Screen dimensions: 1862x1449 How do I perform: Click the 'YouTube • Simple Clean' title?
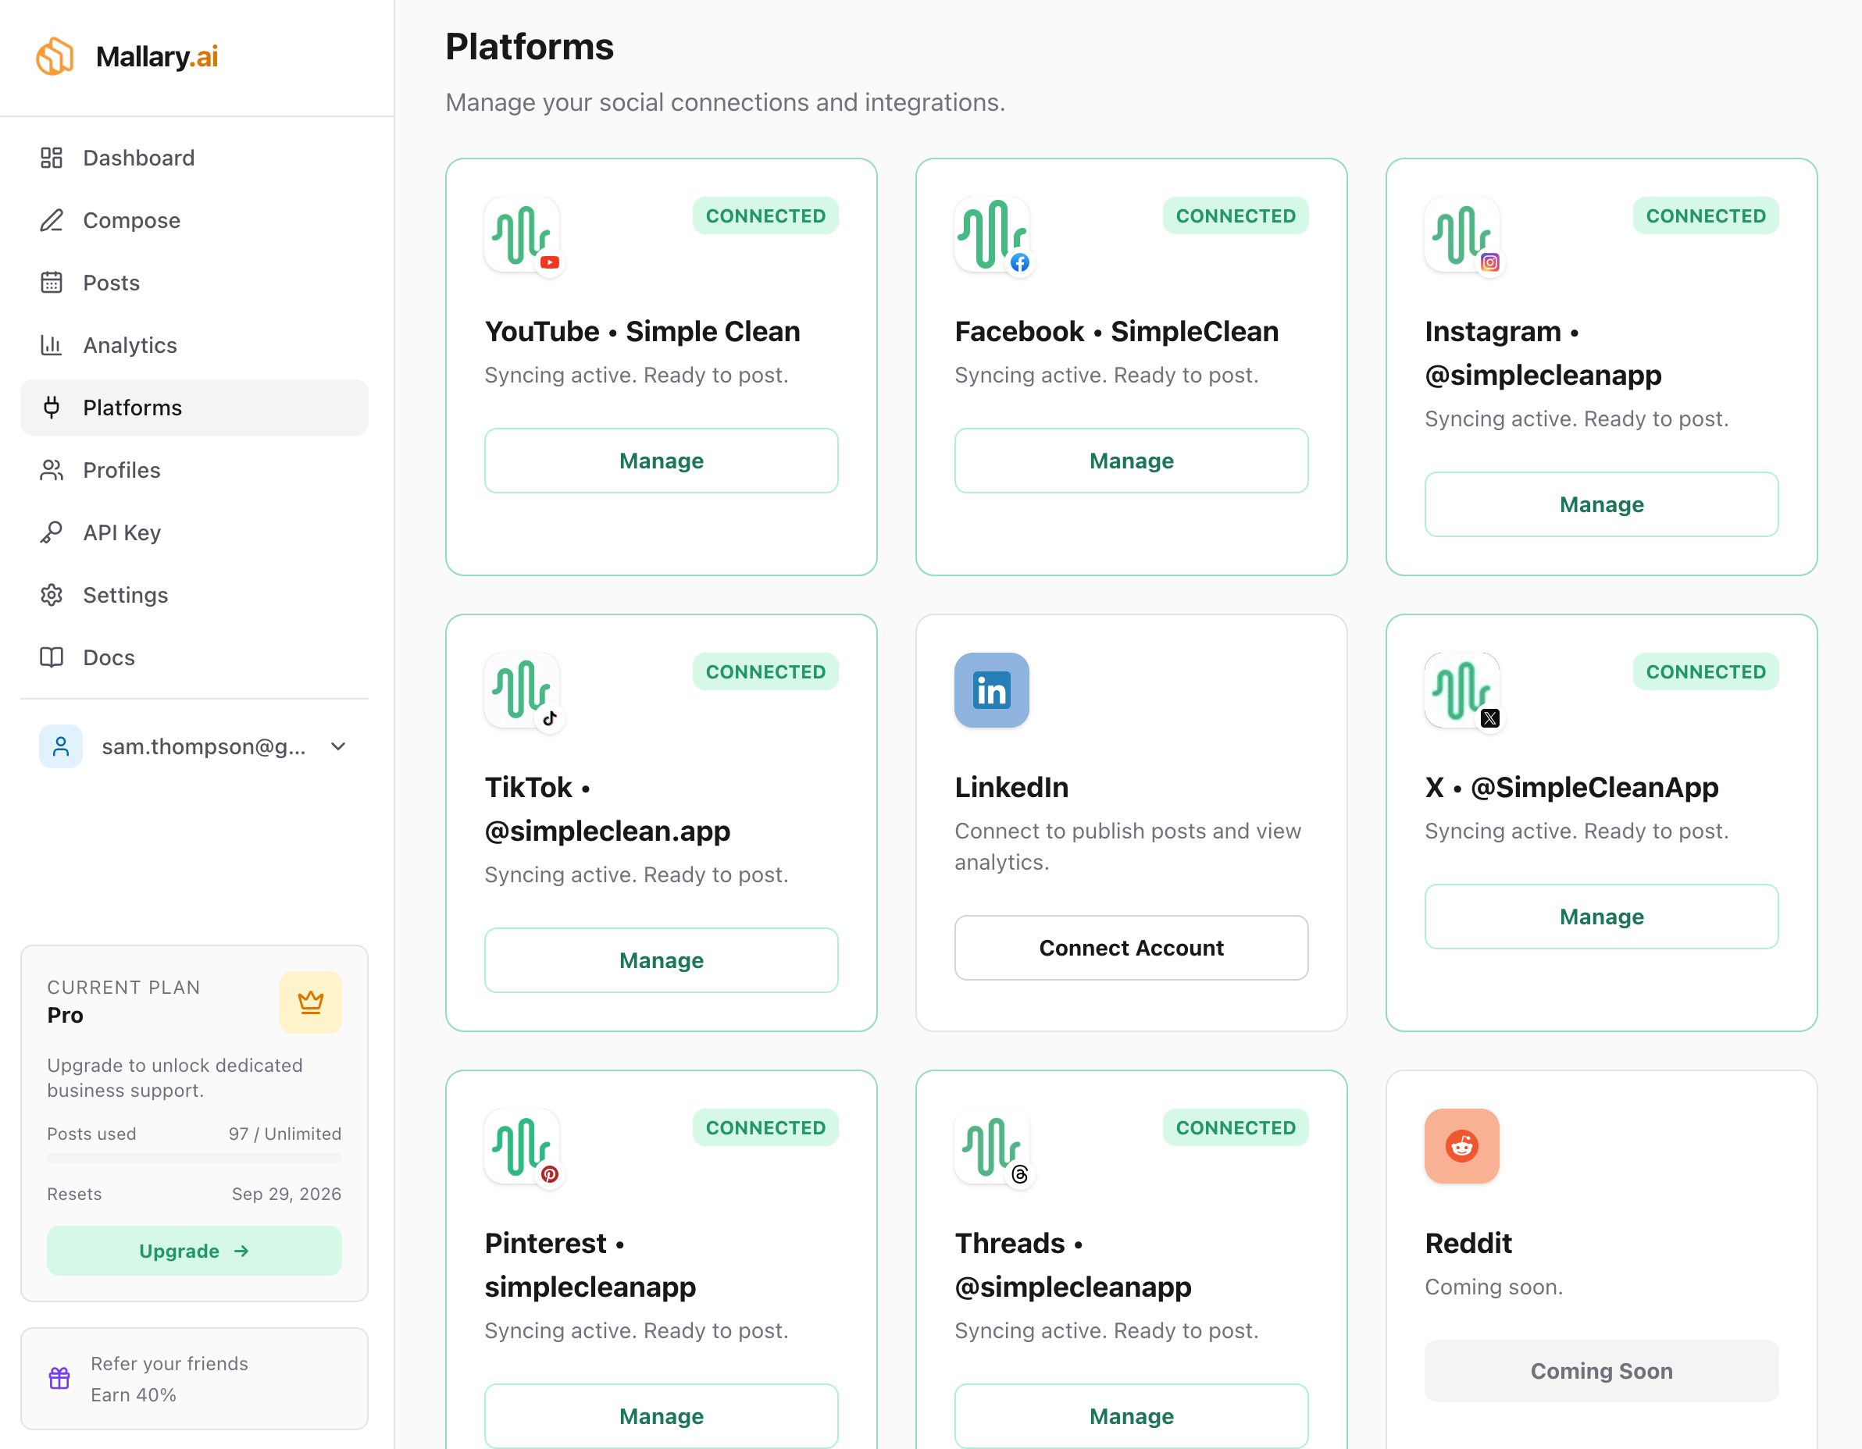pyautogui.click(x=642, y=331)
